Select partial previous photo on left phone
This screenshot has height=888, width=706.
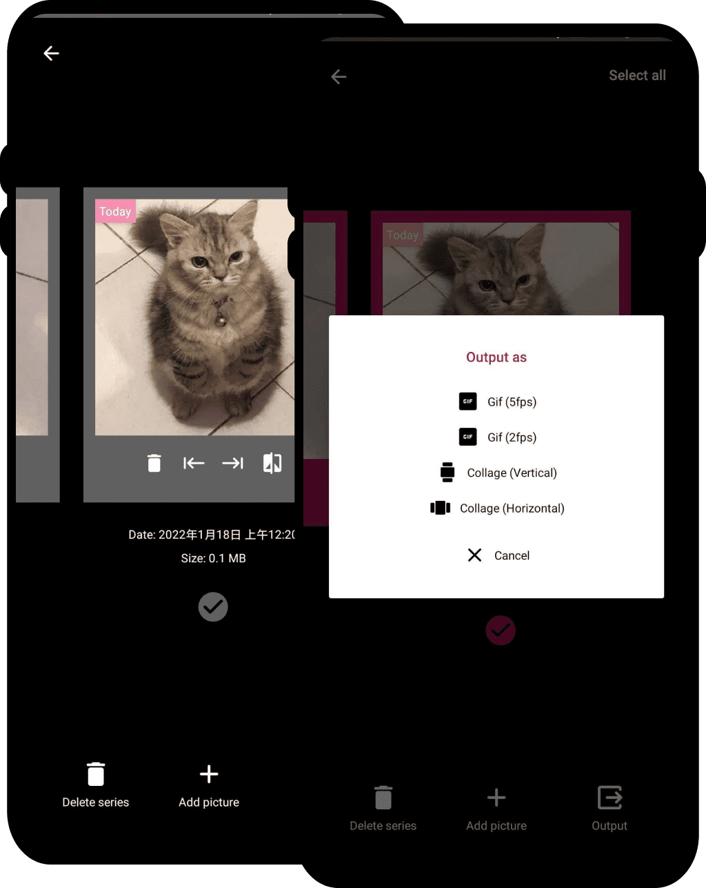pos(32,317)
